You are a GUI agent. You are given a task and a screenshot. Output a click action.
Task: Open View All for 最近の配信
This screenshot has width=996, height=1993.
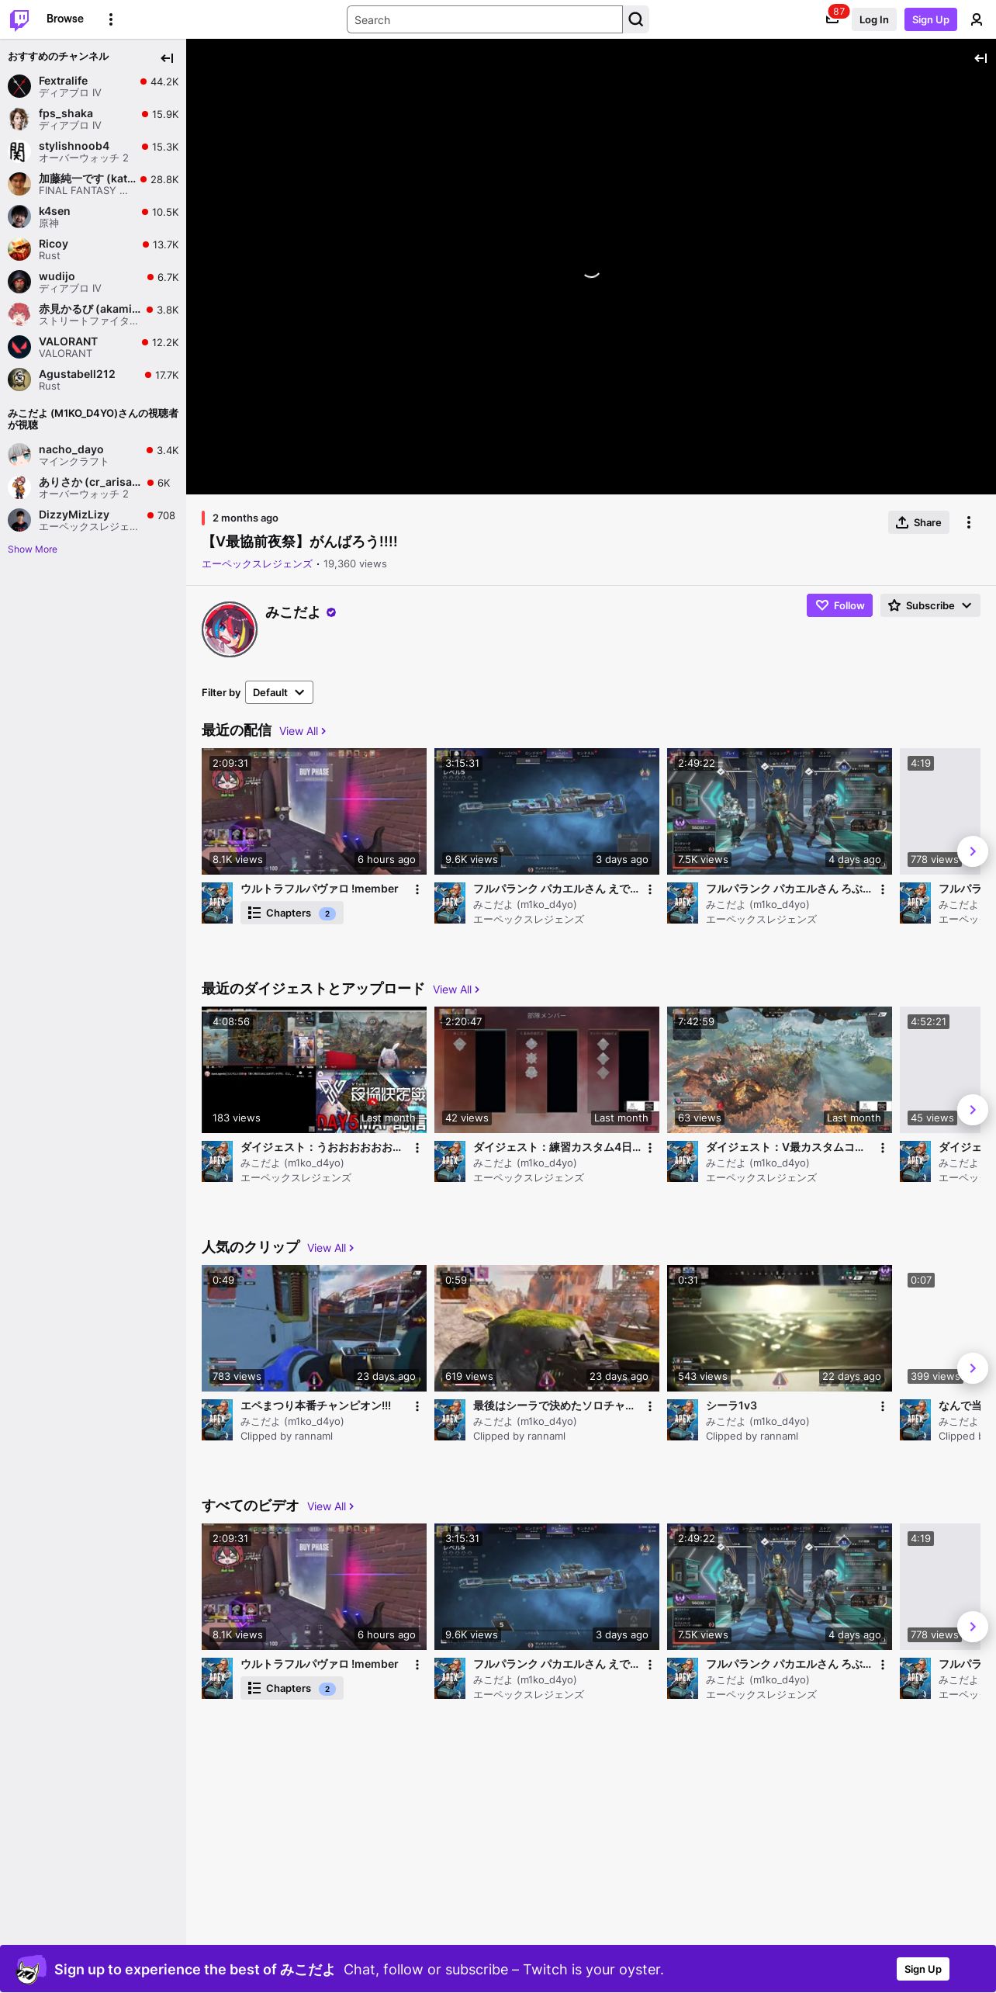(303, 731)
